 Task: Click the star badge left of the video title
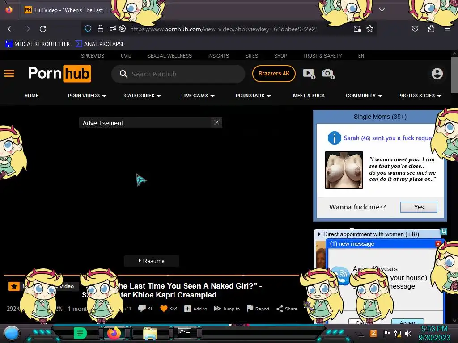pos(14,286)
